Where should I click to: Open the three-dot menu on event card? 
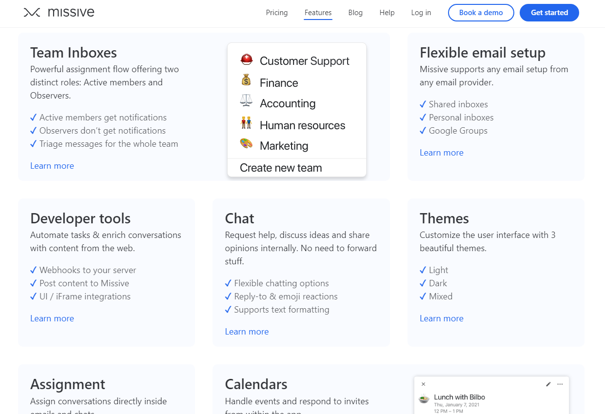point(560,384)
